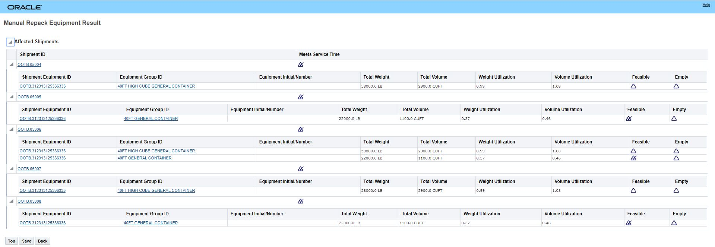This screenshot has height=247, width=715.
Task: Click Meets Service Time icon for OOTB.05008
Action: coord(301,201)
